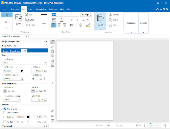Viewport: 170px width, 129px height.
Task: Go to the next page
Action: coord(117,125)
